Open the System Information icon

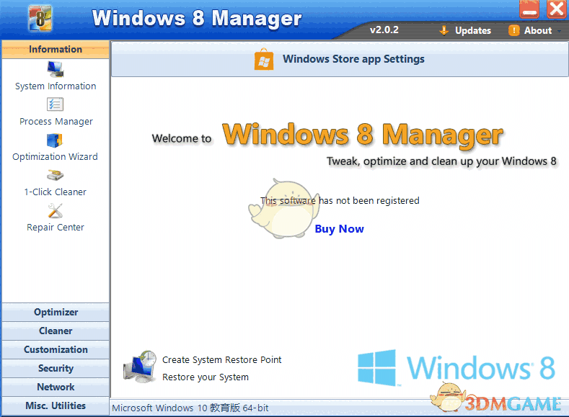(x=56, y=69)
